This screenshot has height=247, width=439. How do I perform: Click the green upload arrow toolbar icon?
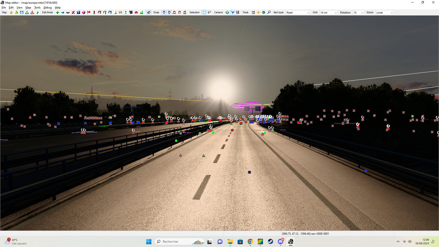coord(27,12)
